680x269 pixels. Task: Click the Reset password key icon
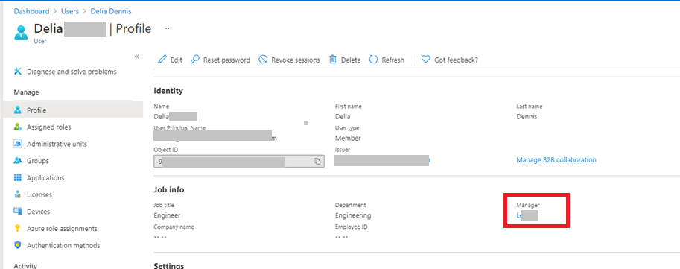pyautogui.click(x=195, y=60)
